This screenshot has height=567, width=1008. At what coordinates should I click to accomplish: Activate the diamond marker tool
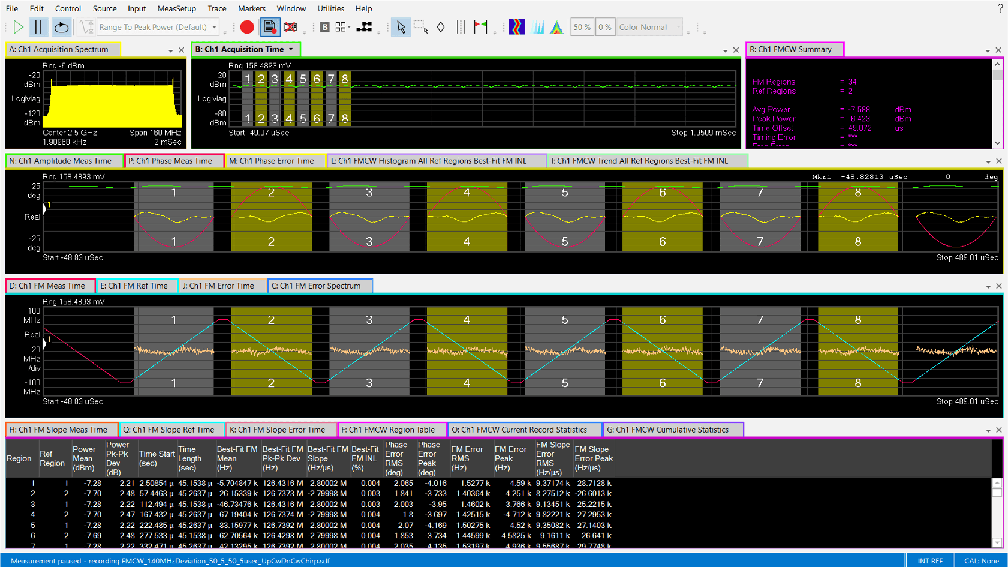(441, 27)
